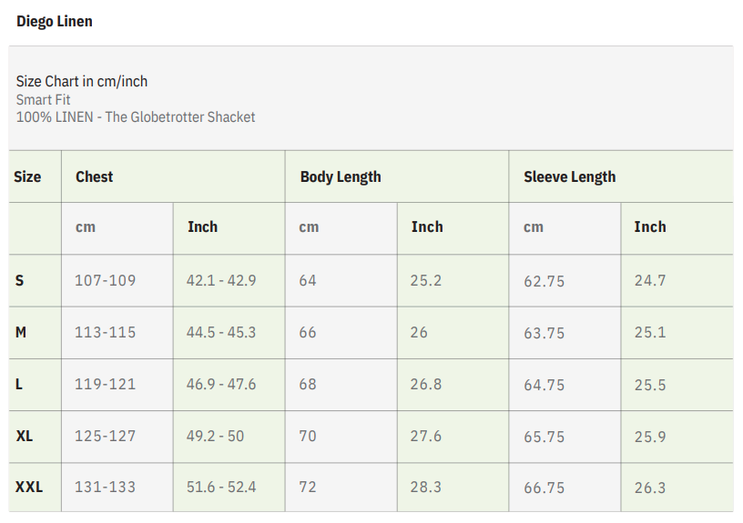Click body length value 68 cm
This screenshot has height=523, width=743.
pyautogui.click(x=308, y=384)
